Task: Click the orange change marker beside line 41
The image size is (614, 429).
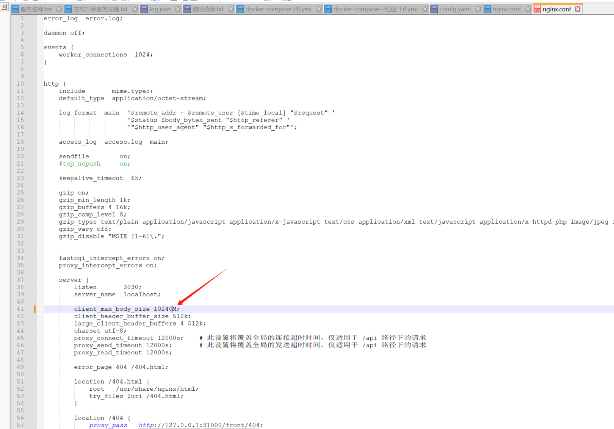Action: pyautogui.click(x=35, y=309)
